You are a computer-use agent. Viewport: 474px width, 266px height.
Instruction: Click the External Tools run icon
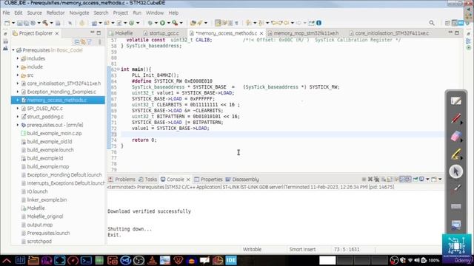click(175, 23)
